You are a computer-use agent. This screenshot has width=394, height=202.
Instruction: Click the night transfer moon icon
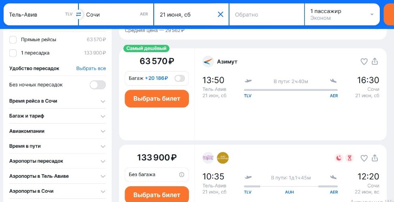click(x=339, y=158)
